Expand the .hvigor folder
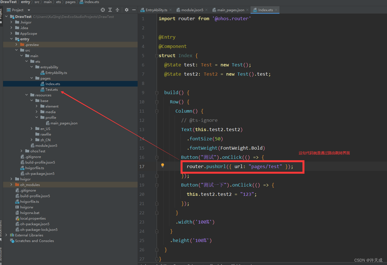The height and width of the screenshot is (265, 387). click(11, 22)
